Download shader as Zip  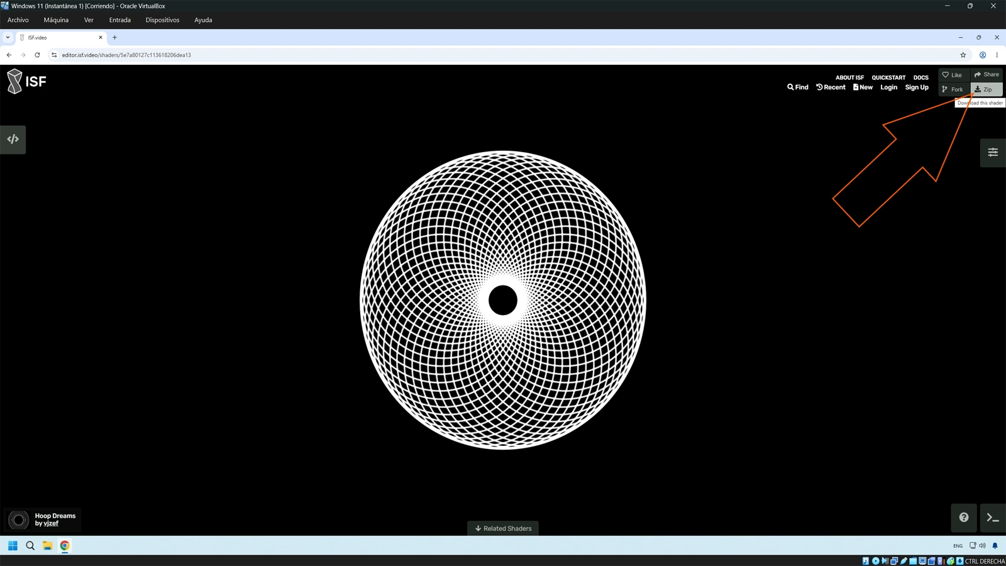pos(987,89)
